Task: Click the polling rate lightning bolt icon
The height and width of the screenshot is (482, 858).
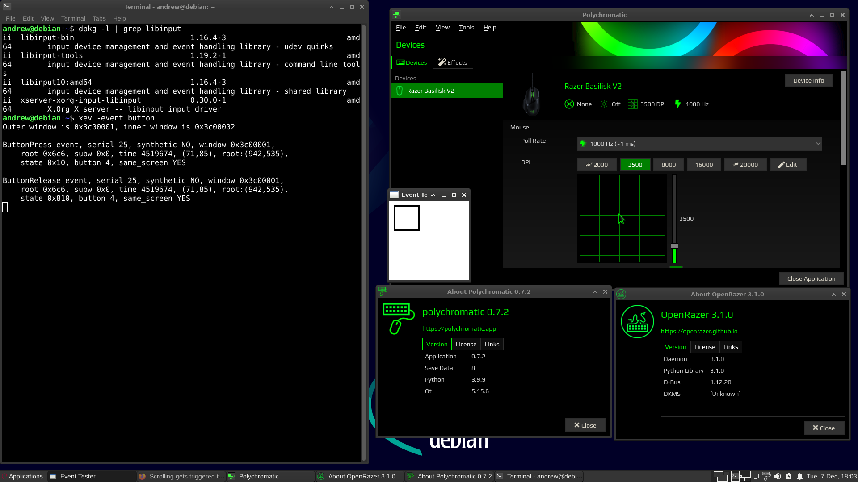Action: tap(677, 104)
